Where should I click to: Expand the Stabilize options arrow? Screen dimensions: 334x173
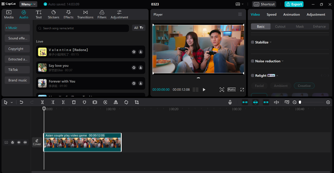(x=270, y=42)
